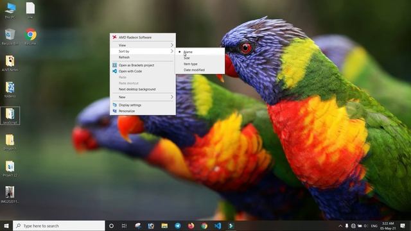Launch Firefox from the taskbar
411x231 pixels.
(x=191, y=226)
